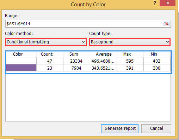The image size is (179, 140).
Task: Click the Average column header
Action: point(104,54)
